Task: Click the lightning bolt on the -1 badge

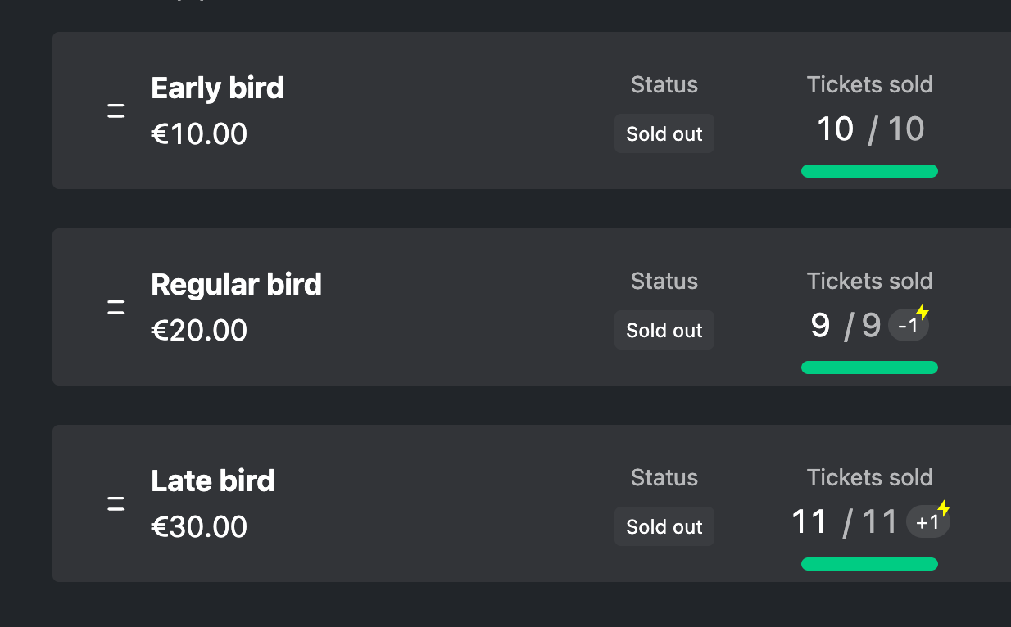Action: (x=923, y=312)
